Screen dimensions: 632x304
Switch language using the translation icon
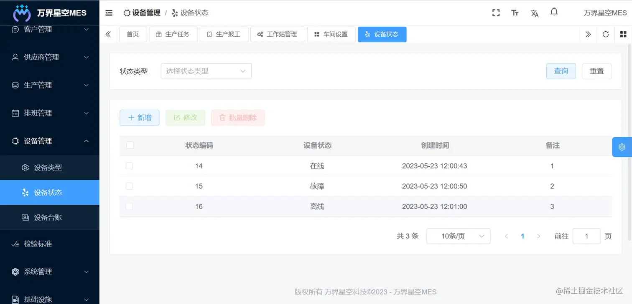coord(535,13)
